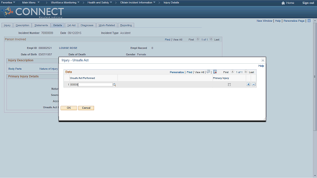Click Personalize link in Data grid

coord(177,72)
